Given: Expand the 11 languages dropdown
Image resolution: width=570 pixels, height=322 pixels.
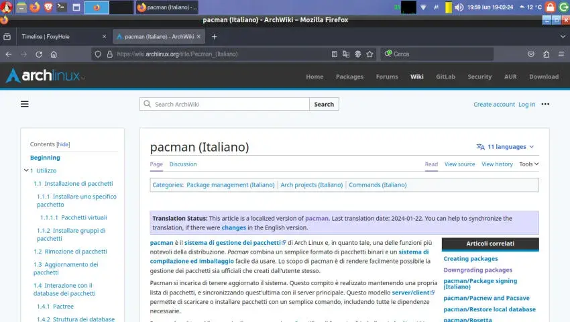Looking at the screenshot, I should click(506, 147).
